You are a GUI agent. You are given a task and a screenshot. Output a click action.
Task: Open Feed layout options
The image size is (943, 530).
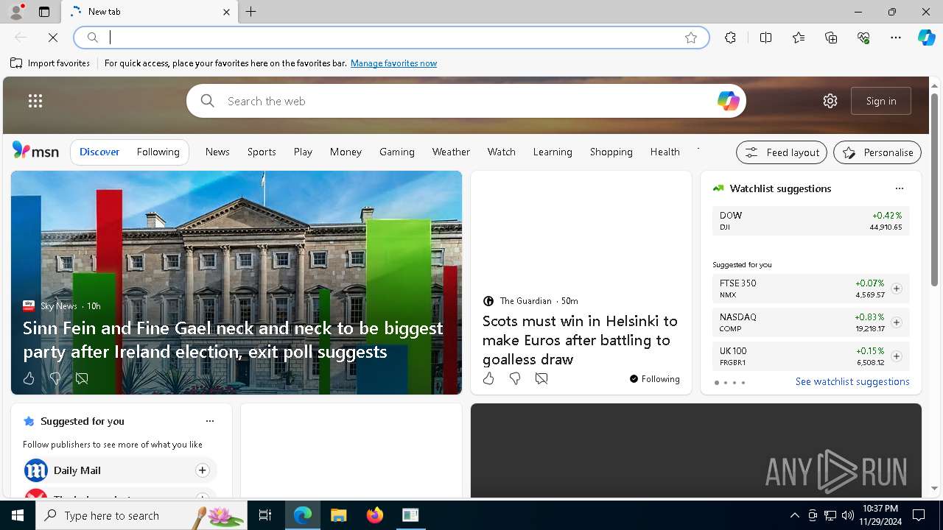(782, 152)
